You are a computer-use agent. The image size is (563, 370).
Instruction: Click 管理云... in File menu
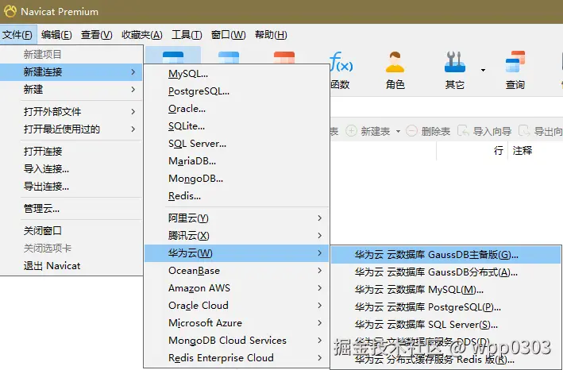click(71, 209)
